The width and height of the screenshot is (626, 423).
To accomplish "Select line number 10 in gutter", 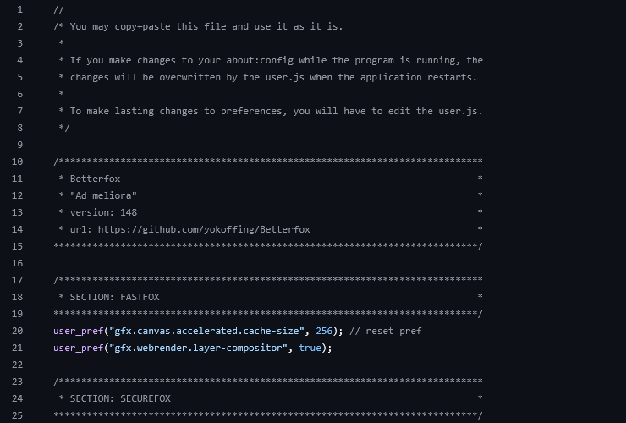I will [x=17, y=162].
